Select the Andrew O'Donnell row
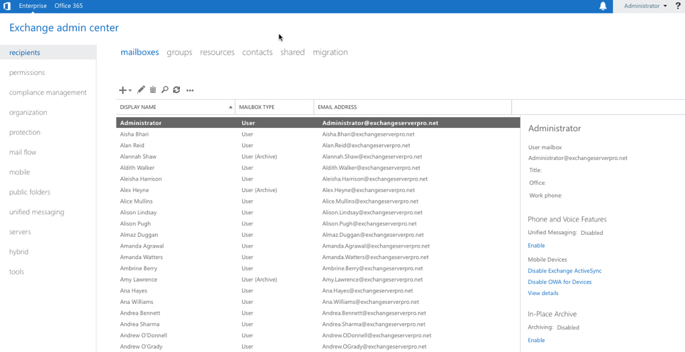The width and height of the screenshot is (685, 352). pos(318,335)
